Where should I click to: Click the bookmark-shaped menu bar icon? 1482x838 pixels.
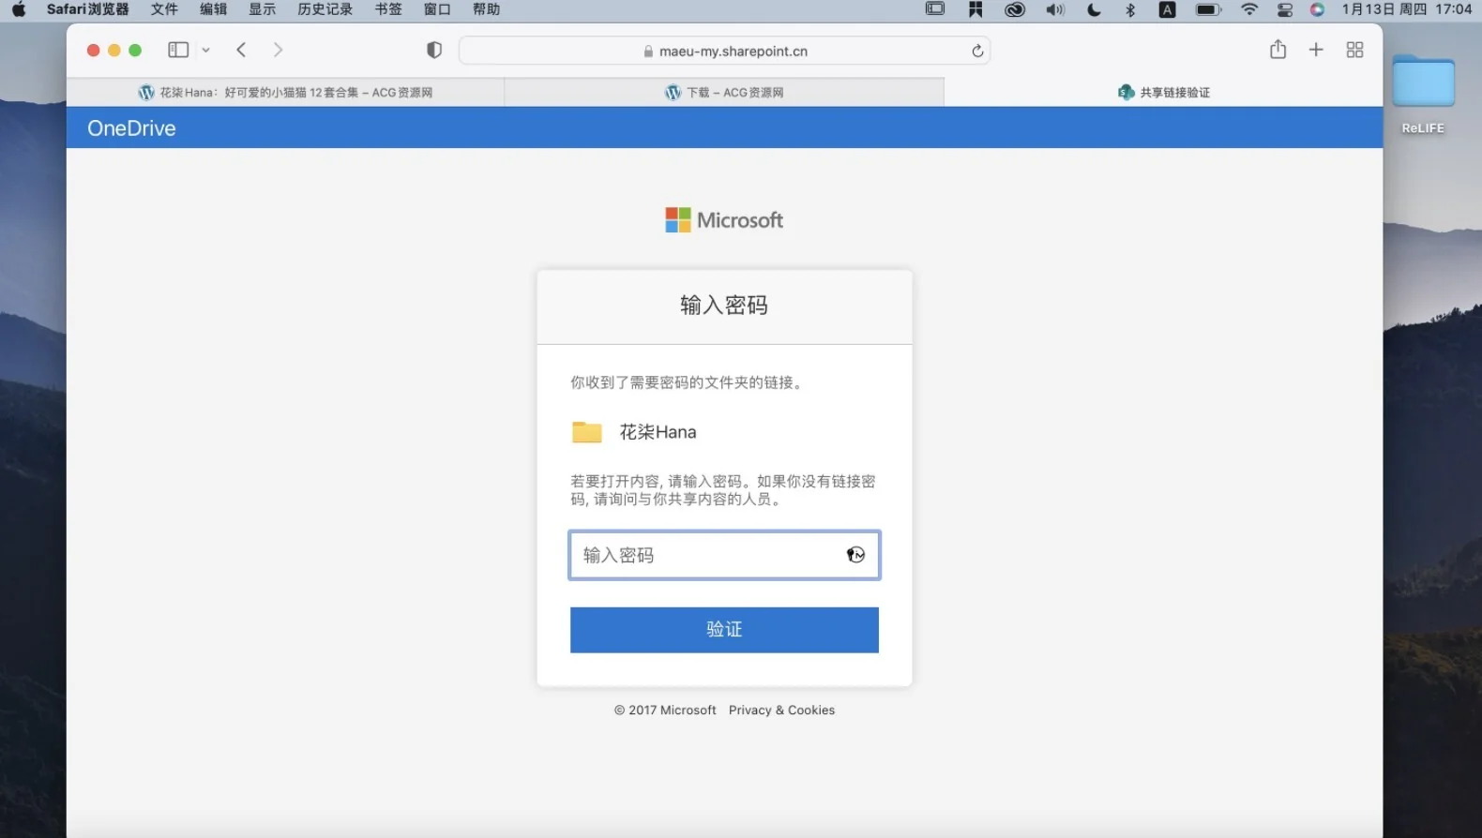click(x=975, y=9)
